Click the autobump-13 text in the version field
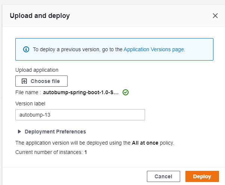Screen dimensions: 225x185 tap(35, 115)
